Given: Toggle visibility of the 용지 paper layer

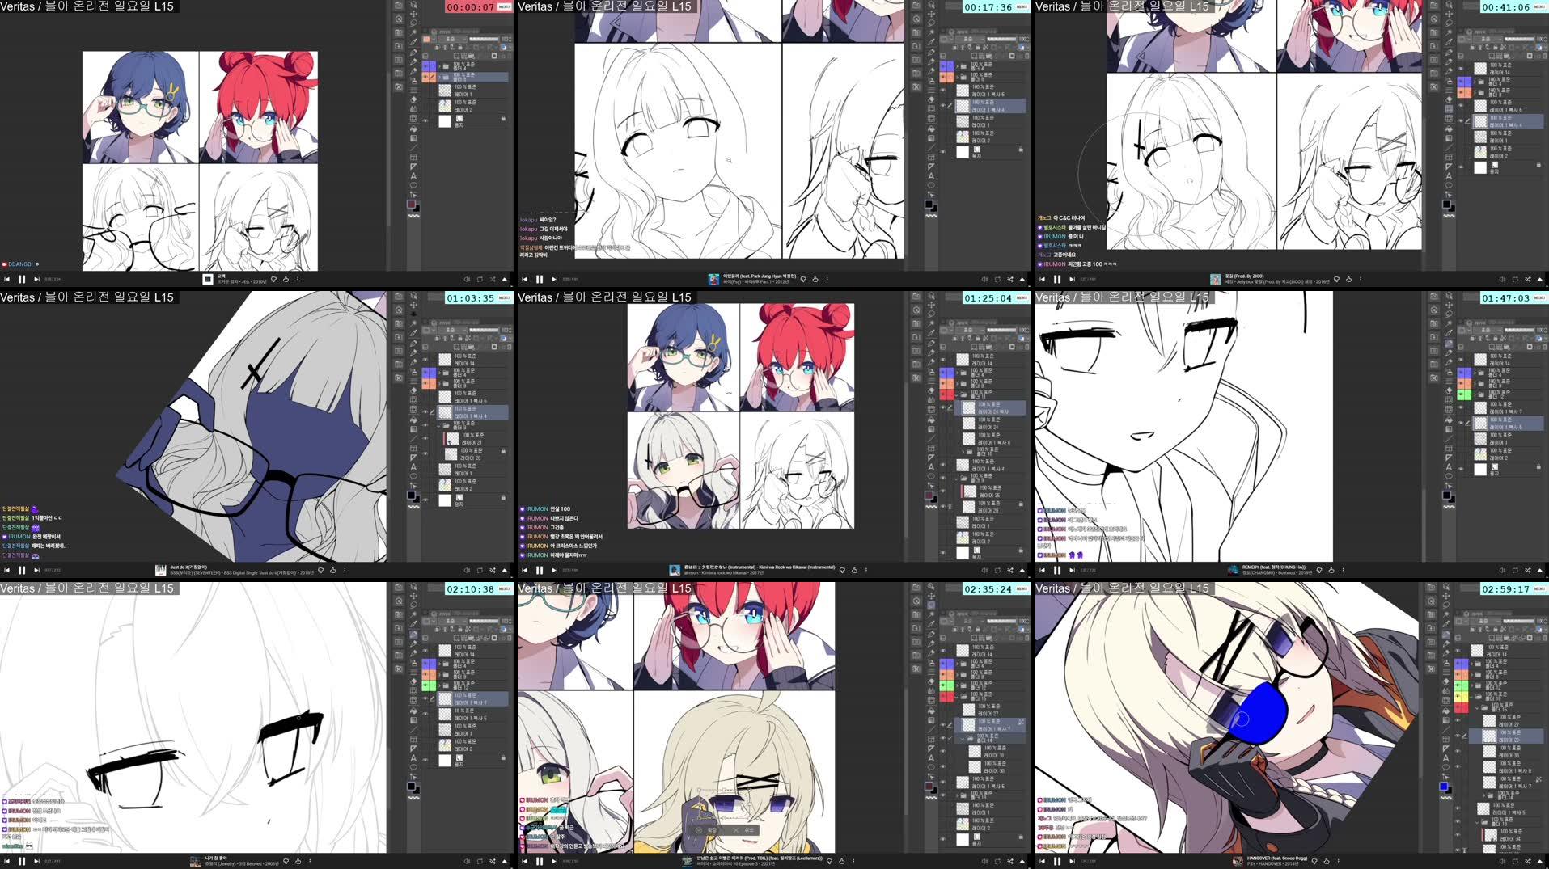Looking at the screenshot, I should tap(424, 120).
